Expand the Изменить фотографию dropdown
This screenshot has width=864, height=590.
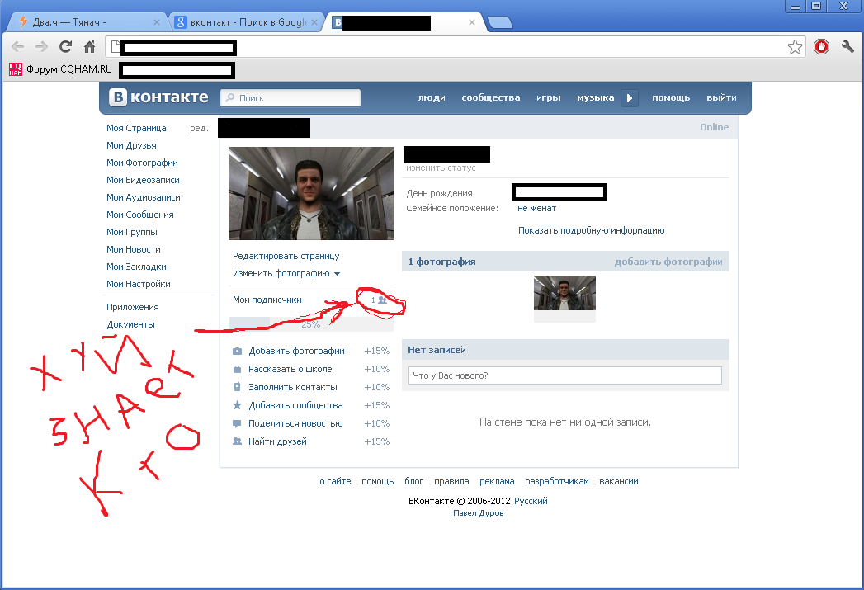[x=286, y=273]
